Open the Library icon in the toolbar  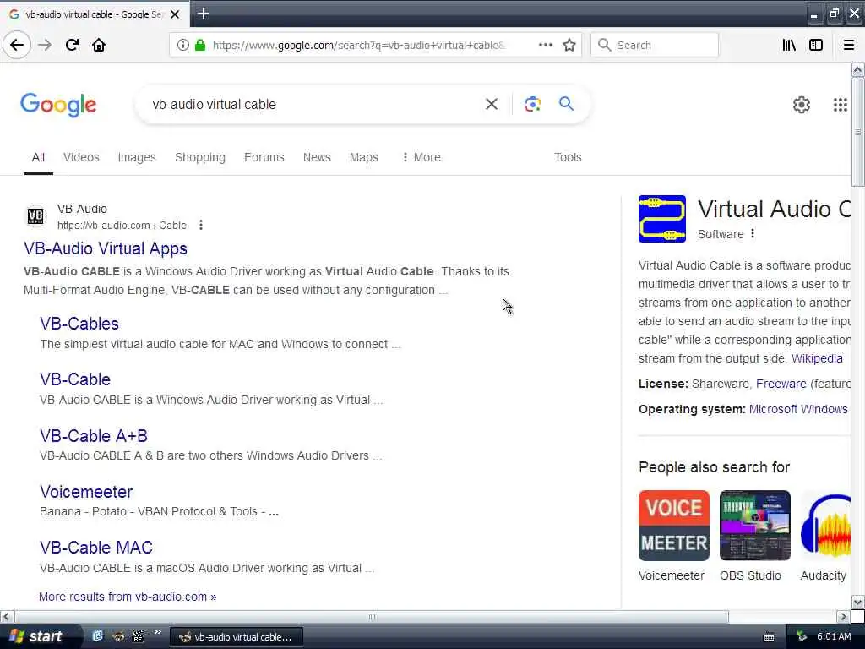click(789, 45)
